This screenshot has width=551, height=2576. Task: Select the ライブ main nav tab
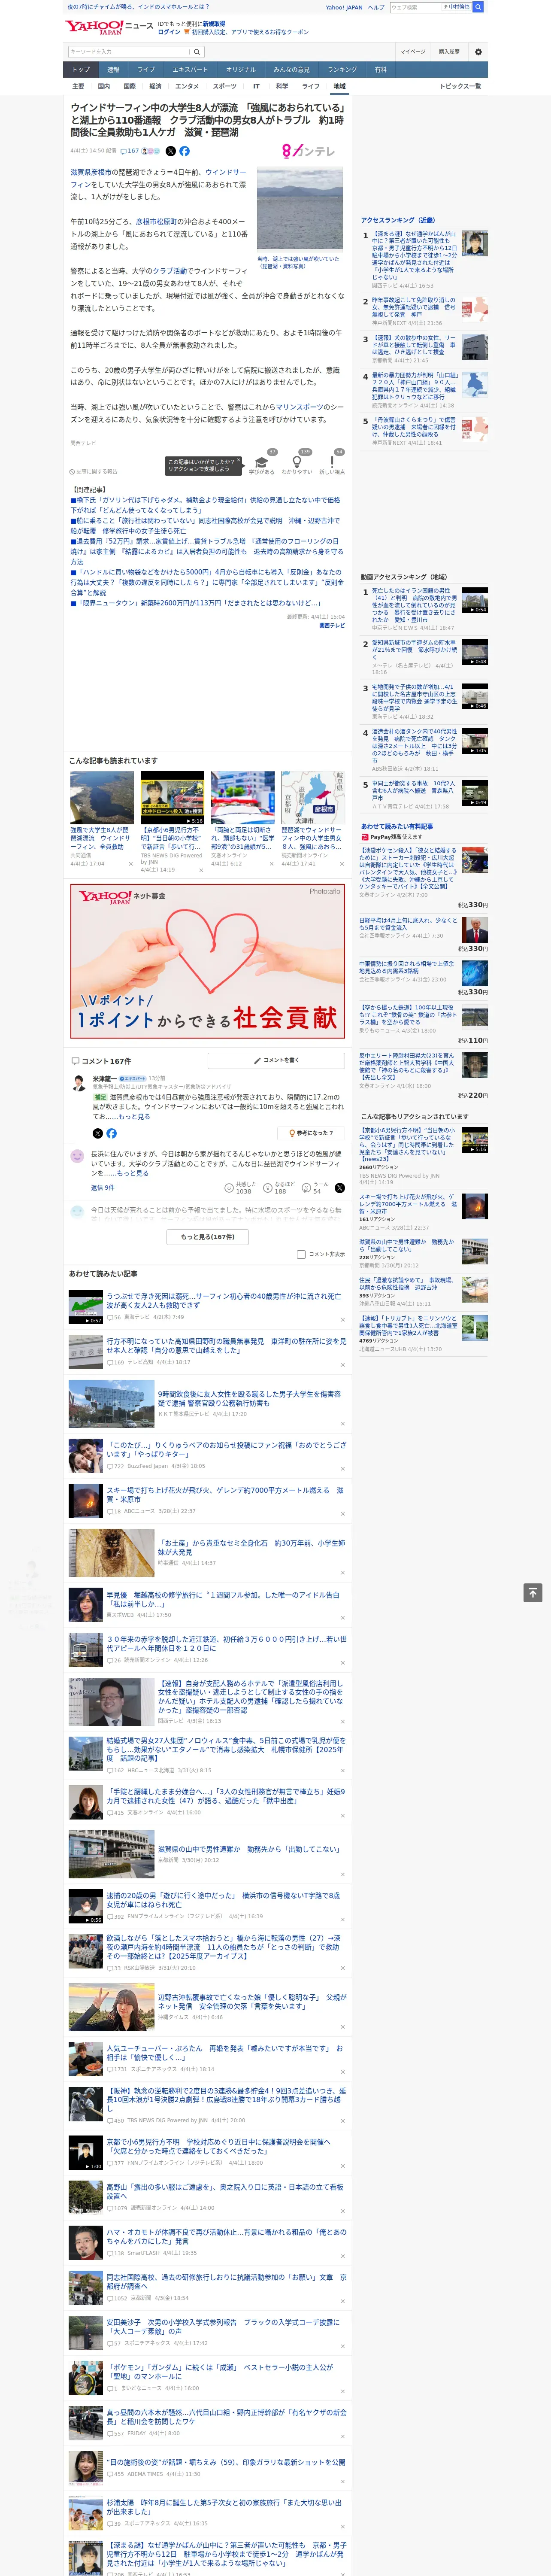[x=146, y=70]
